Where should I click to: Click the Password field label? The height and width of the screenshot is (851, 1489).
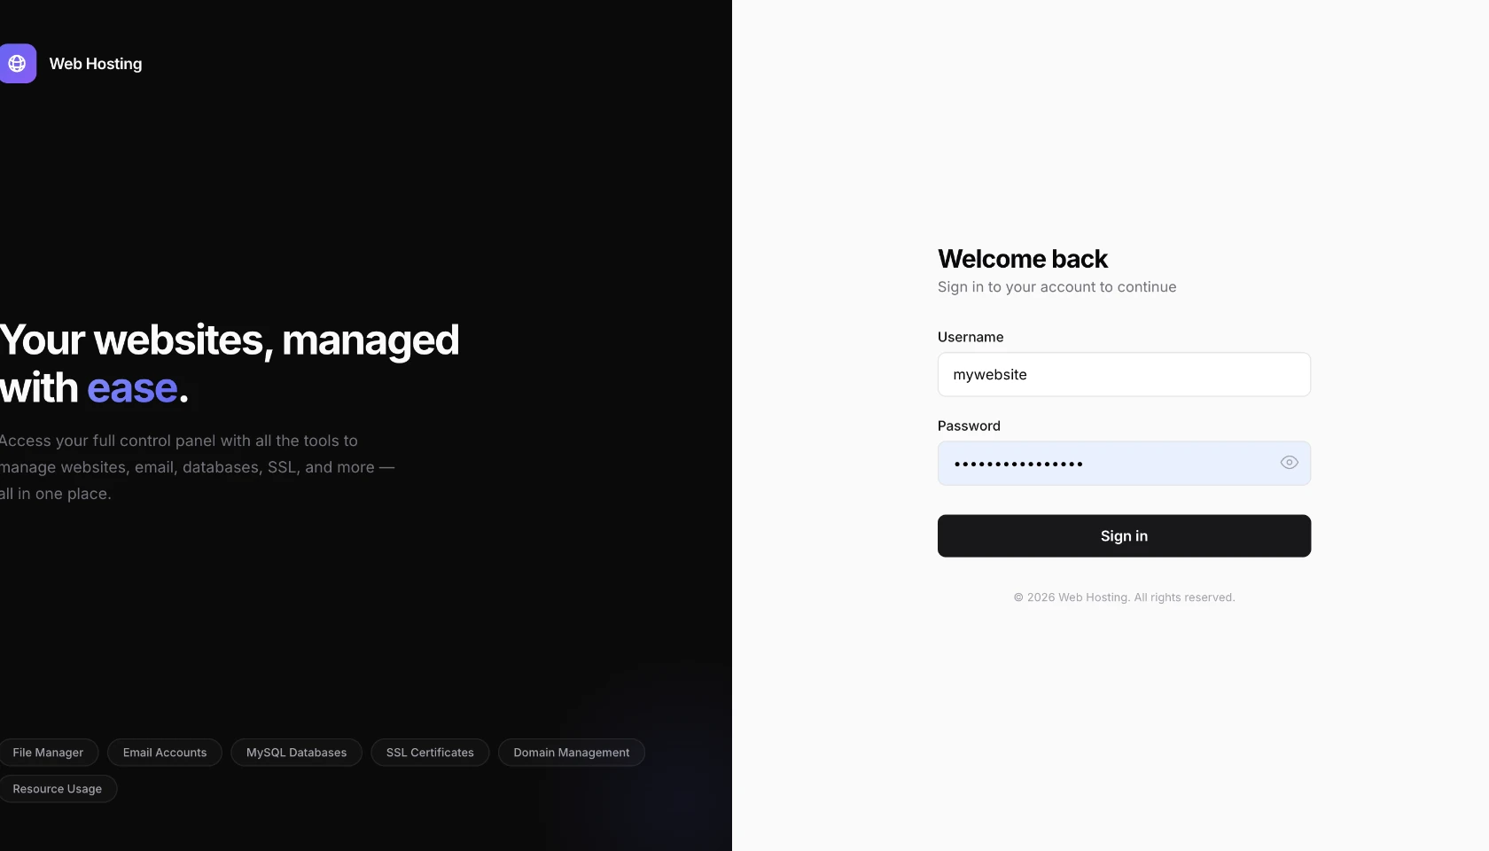(x=969, y=425)
